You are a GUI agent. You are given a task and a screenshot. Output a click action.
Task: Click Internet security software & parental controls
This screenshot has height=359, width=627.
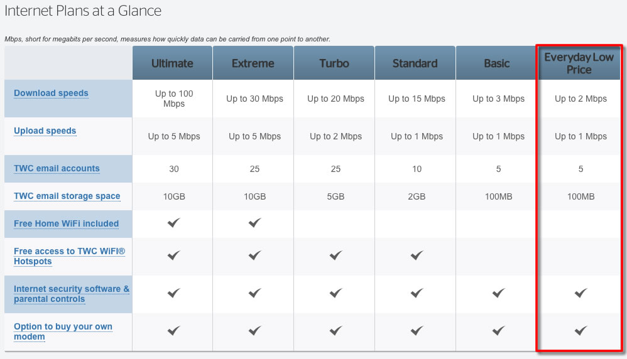(72, 294)
